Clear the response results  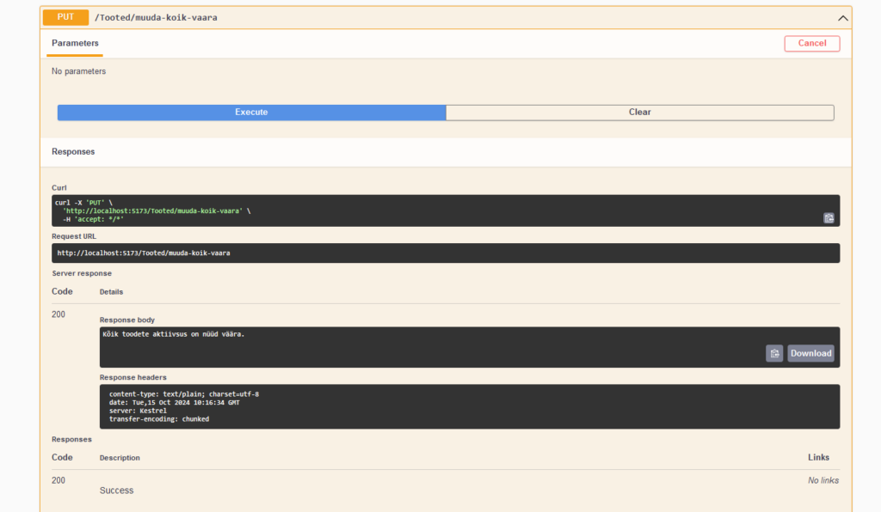(640, 113)
